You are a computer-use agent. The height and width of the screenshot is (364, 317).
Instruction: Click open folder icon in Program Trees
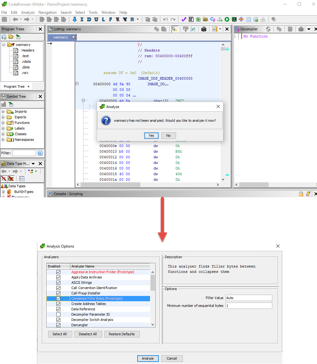[x=11, y=37]
